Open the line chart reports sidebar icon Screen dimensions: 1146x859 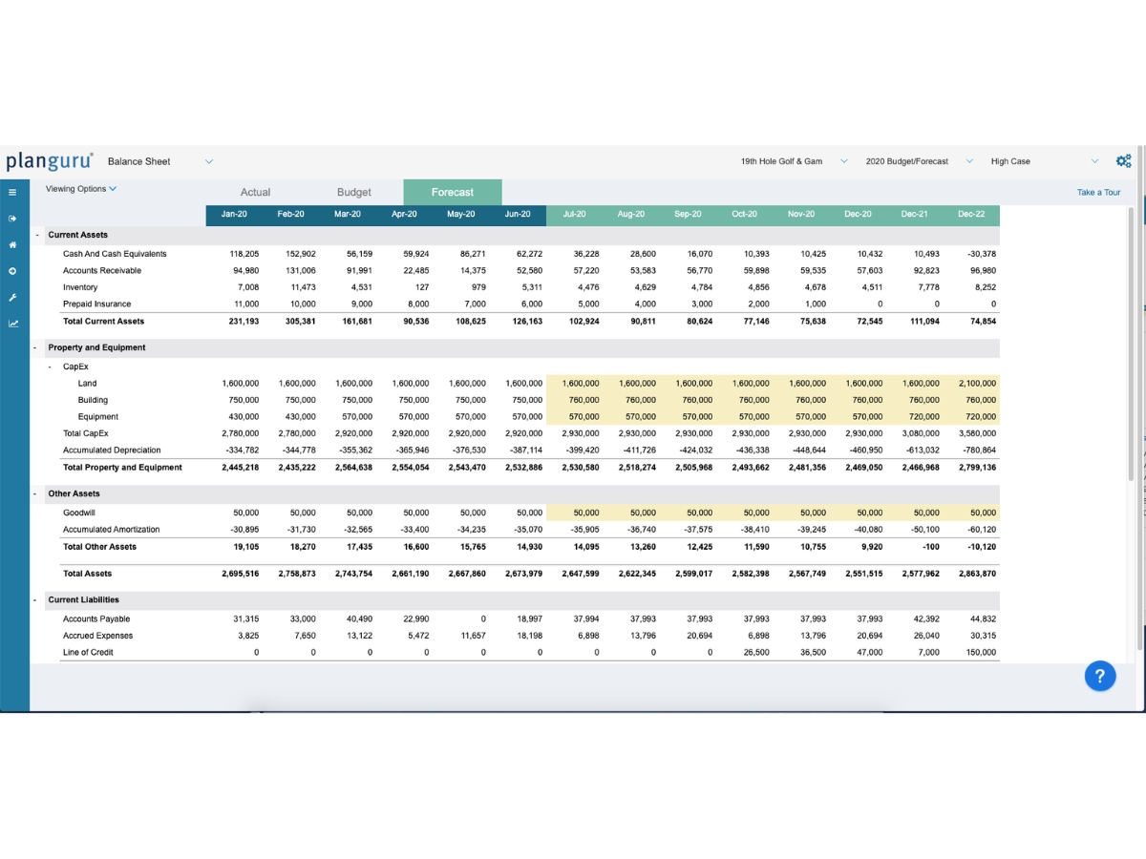click(12, 323)
